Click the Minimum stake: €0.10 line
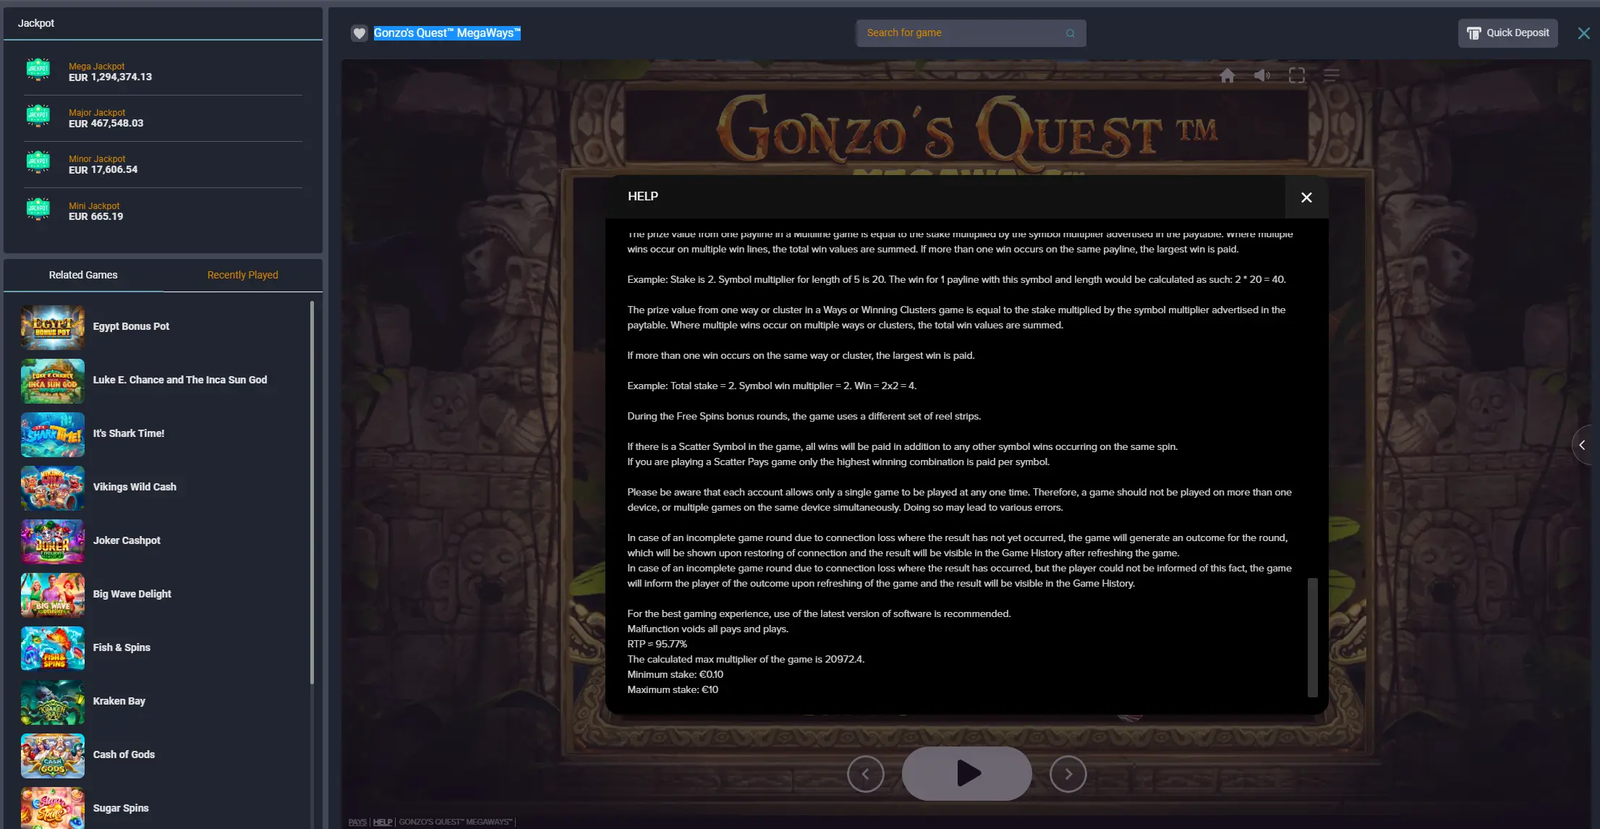 675,674
